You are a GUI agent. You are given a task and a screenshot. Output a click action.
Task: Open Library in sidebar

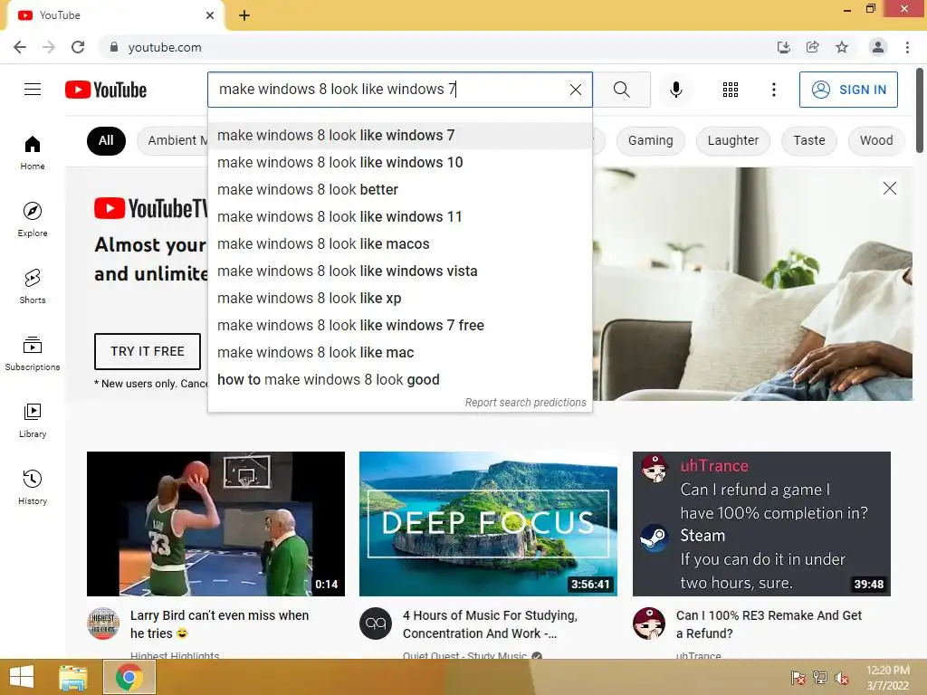[x=33, y=420]
